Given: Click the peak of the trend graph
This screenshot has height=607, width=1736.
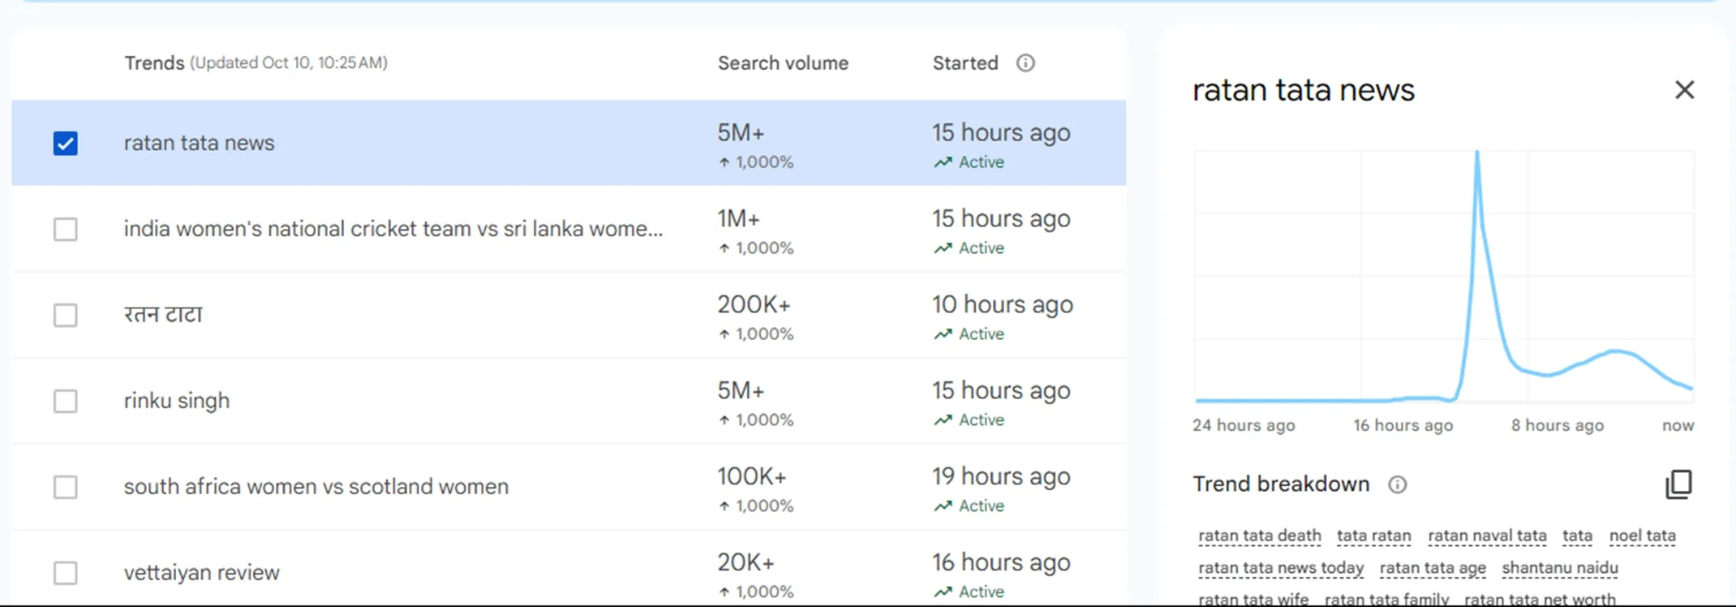Looking at the screenshot, I should pyautogui.click(x=1476, y=154).
